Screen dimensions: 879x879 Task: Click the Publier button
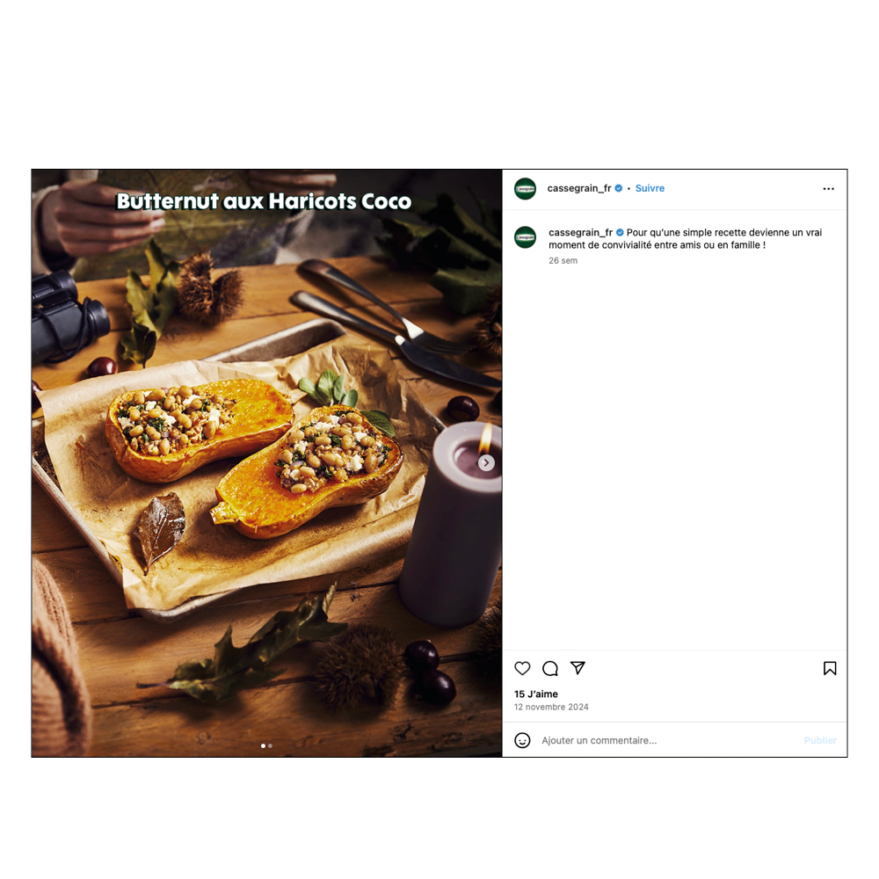820,740
